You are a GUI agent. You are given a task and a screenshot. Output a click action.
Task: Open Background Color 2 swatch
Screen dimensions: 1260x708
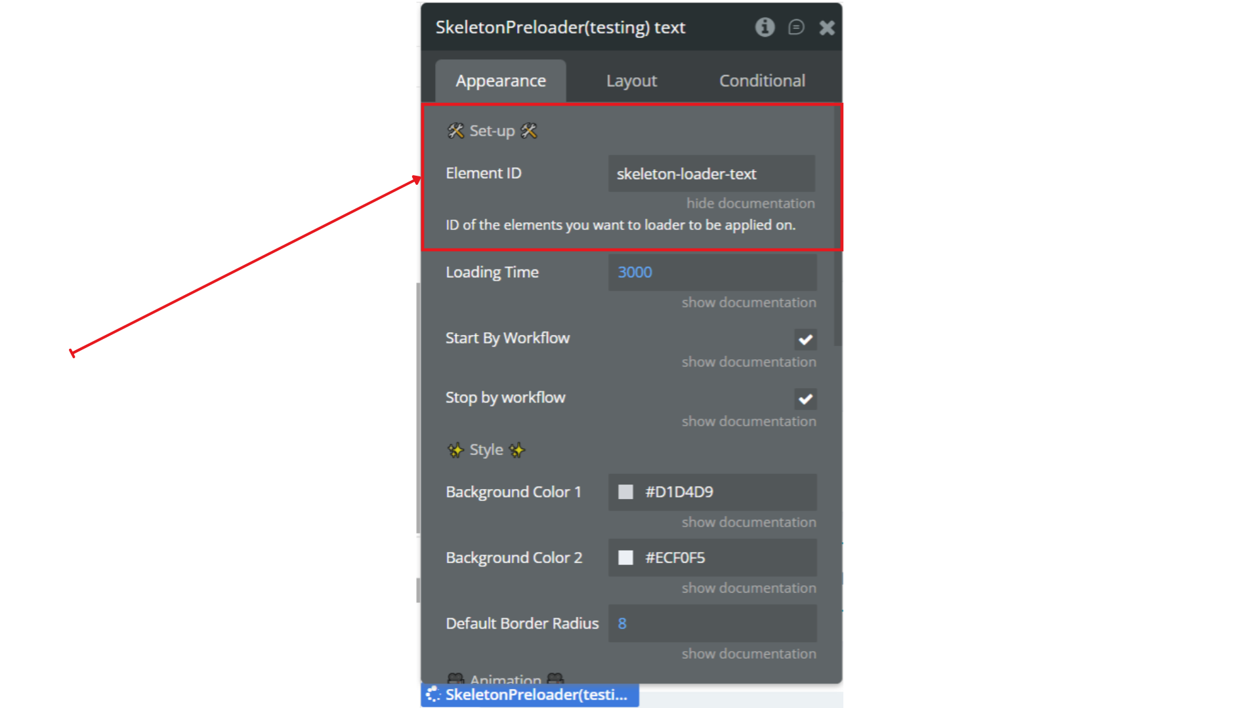(x=625, y=557)
